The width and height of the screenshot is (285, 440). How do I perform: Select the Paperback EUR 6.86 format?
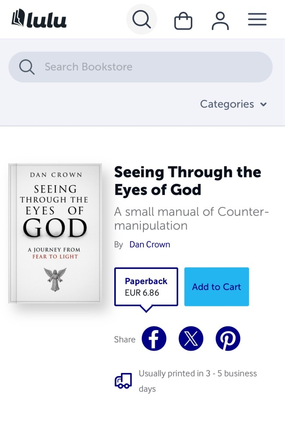click(x=146, y=287)
